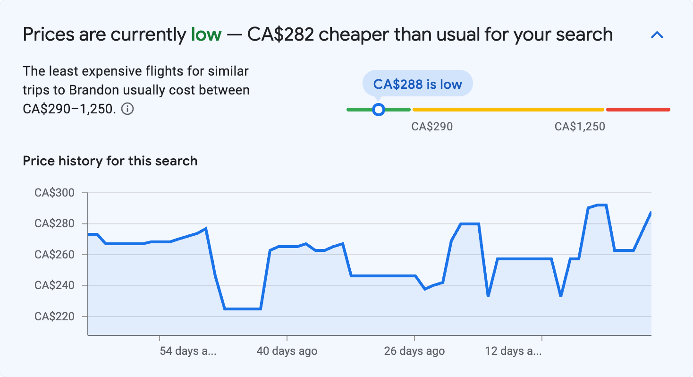Select the 'Price history for this search' heading

110,161
